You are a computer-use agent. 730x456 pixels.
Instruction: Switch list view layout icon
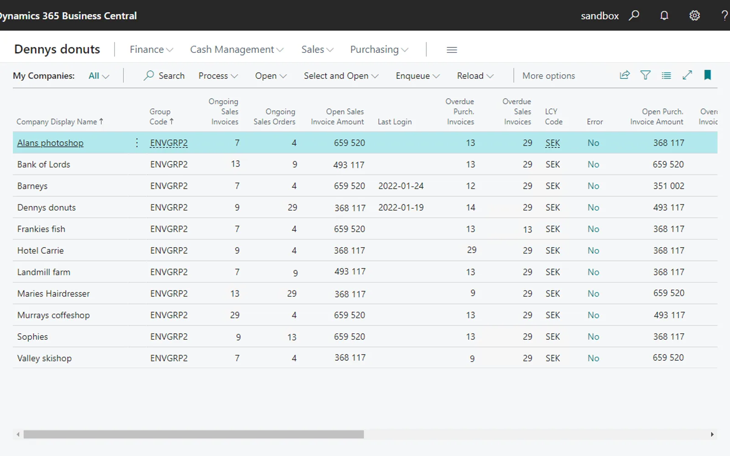coord(667,75)
